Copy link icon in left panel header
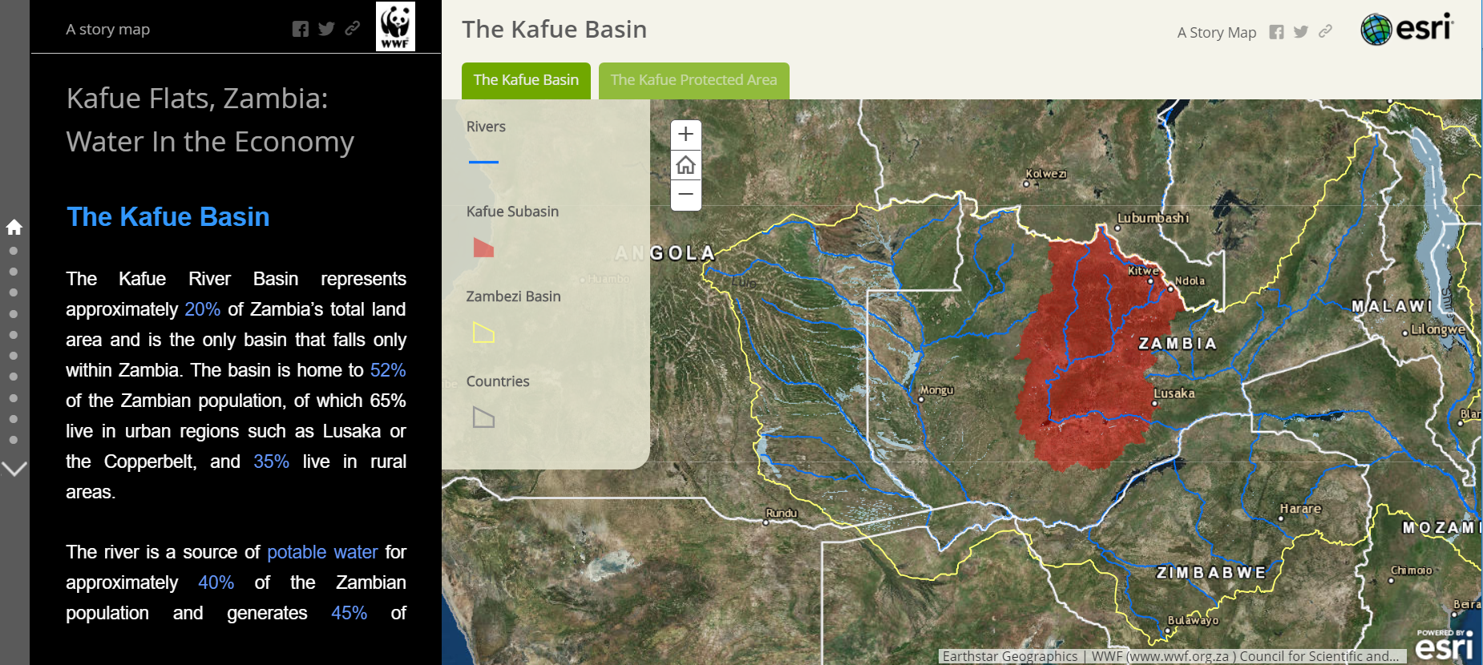Image resolution: width=1483 pixels, height=665 pixels. click(x=352, y=29)
